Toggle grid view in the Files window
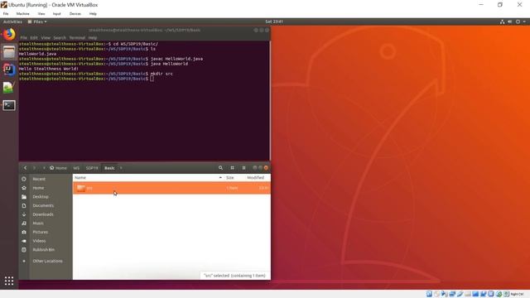The height and width of the screenshot is (298, 530). (x=232, y=167)
